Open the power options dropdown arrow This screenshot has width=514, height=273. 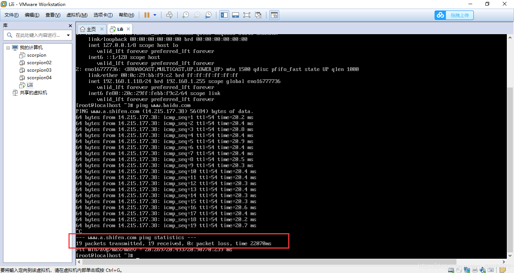point(155,15)
